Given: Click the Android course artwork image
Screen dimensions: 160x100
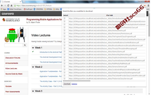Looking at the screenshot, I should pos(15,34).
